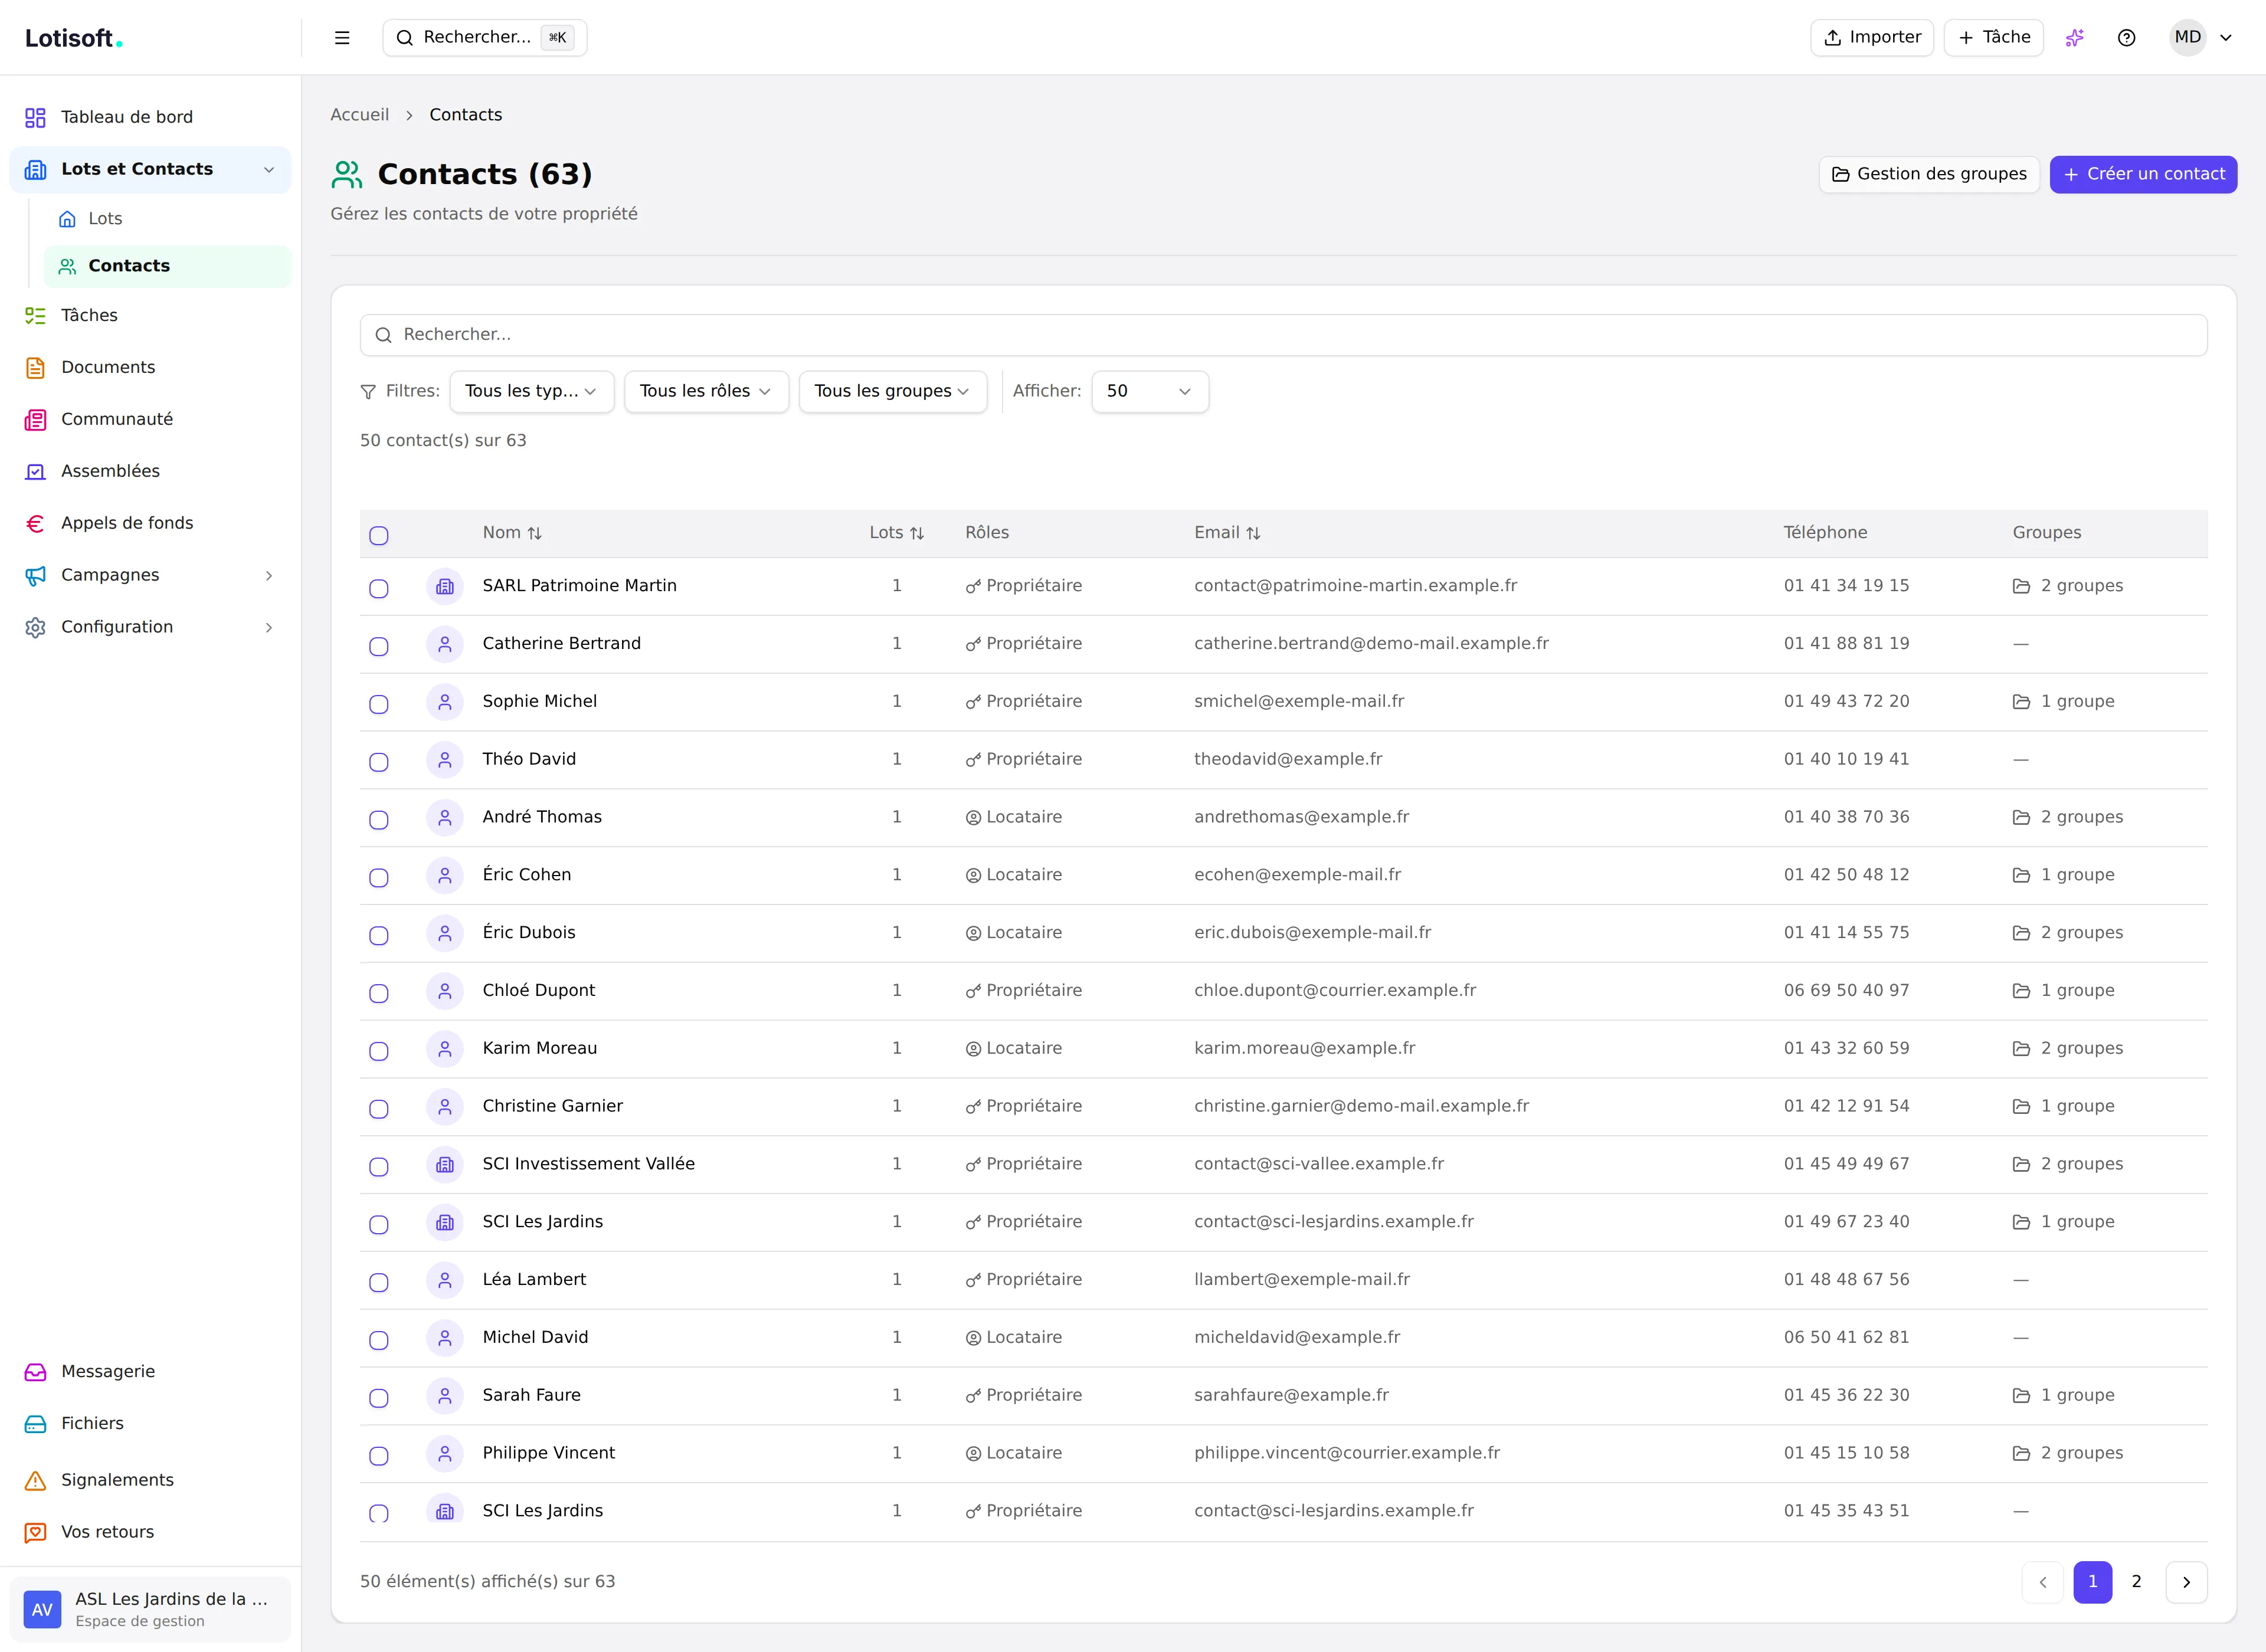The width and height of the screenshot is (2266, 1652).
Task: Click the MD user avatar
Action: pyautogui.click(x=2187, y=38)
